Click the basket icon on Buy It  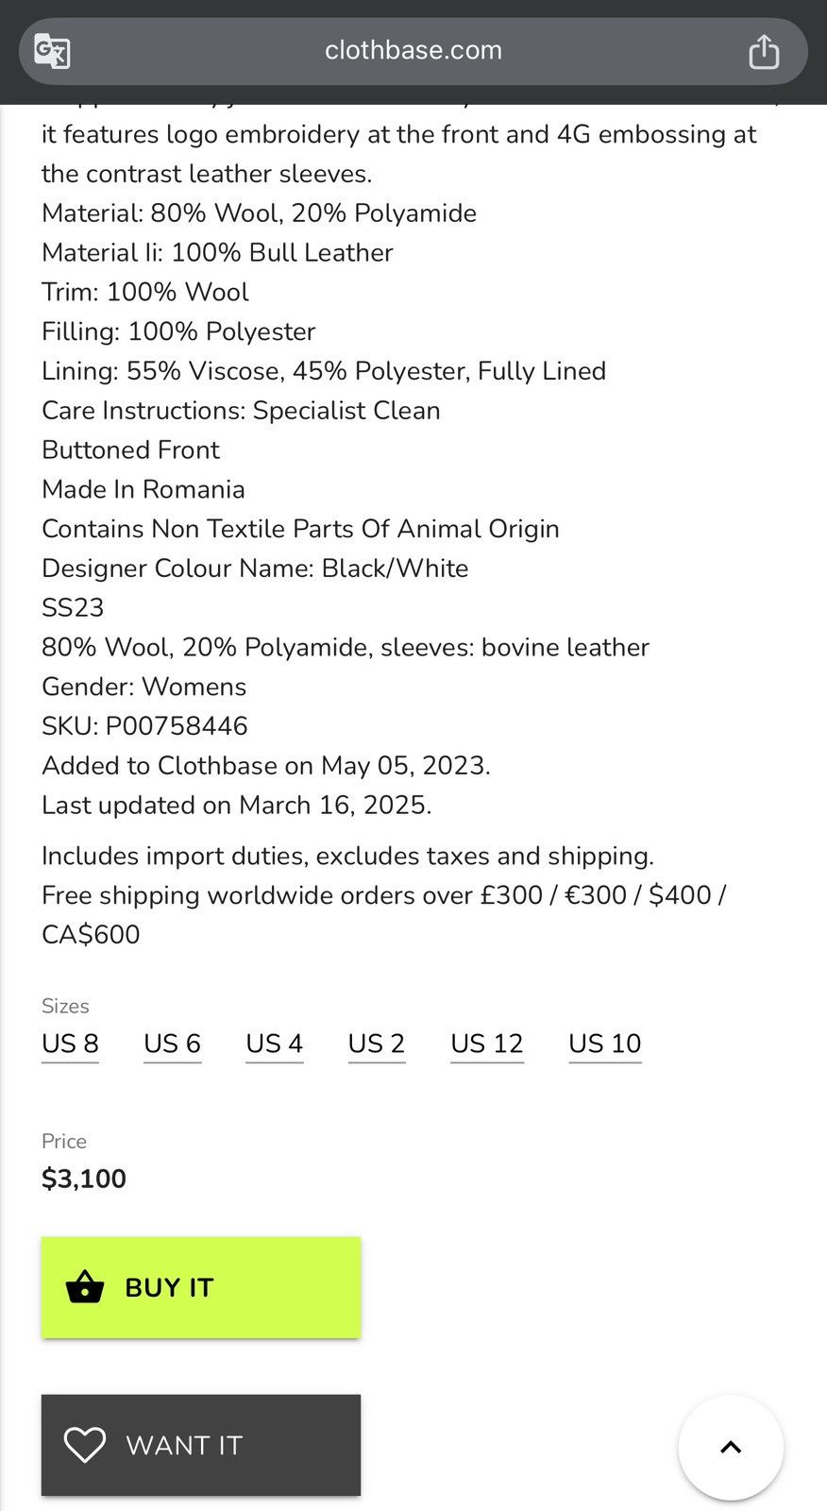tap(85, 1287)
